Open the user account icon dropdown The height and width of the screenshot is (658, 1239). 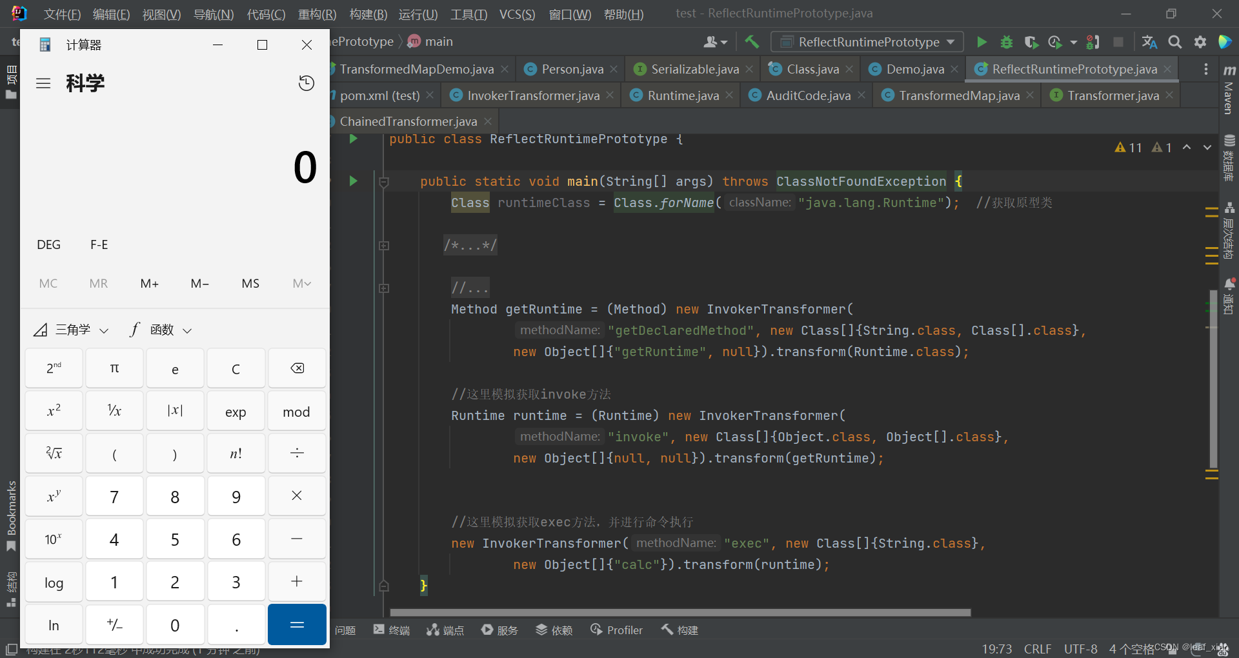coord(715,42)
